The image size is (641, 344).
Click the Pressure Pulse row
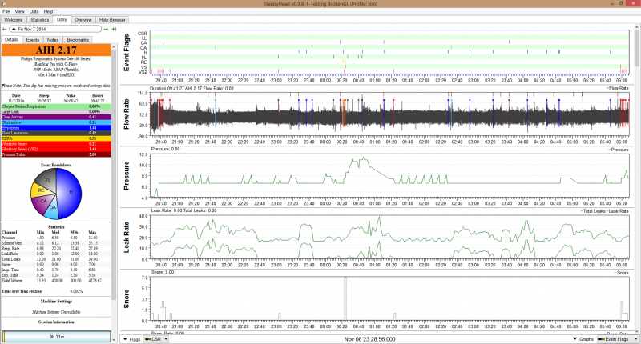[56, 154]
